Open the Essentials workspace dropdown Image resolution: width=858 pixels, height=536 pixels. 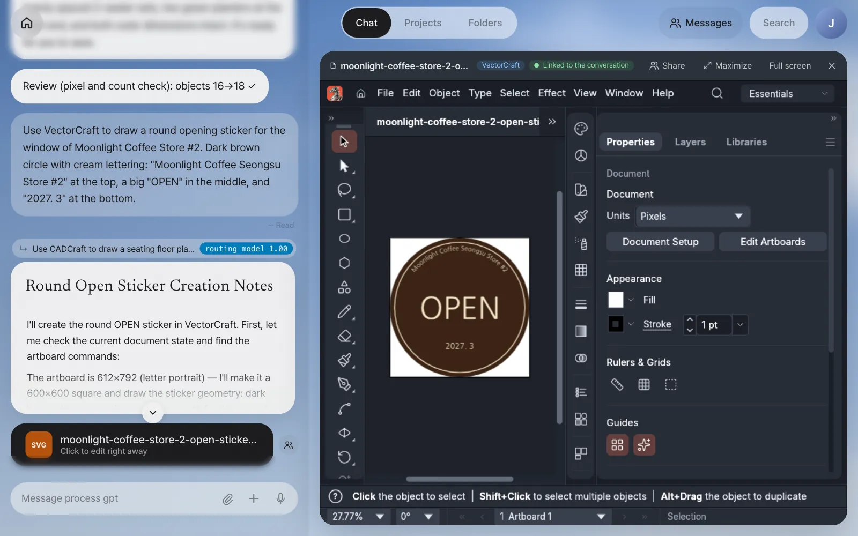[x=788, y=93]
